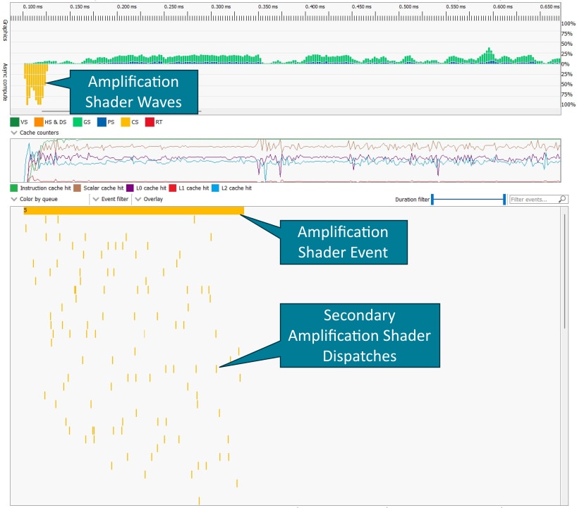
Task: Focus the Filter events text field
Action: coord(533,200)
